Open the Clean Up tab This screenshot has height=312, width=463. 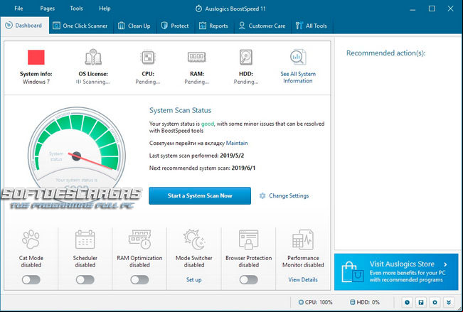[134, 26]
